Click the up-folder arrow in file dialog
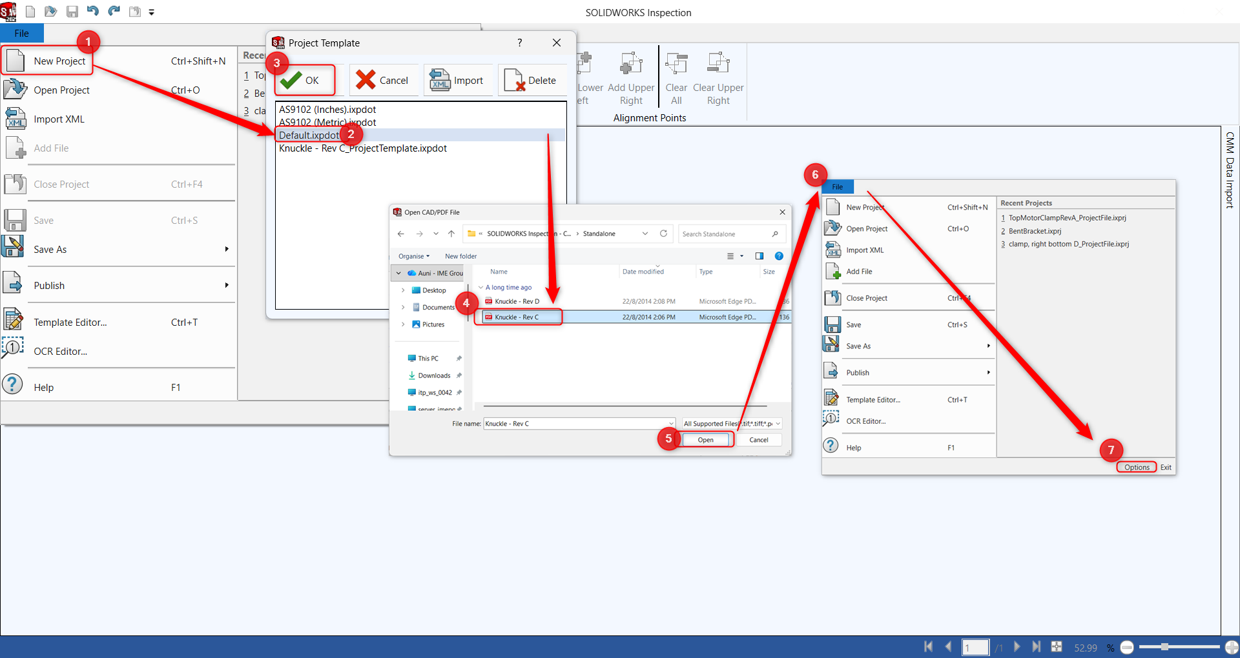 point(451,234)
